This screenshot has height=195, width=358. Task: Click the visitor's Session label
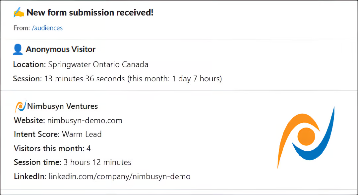(28, 79)
